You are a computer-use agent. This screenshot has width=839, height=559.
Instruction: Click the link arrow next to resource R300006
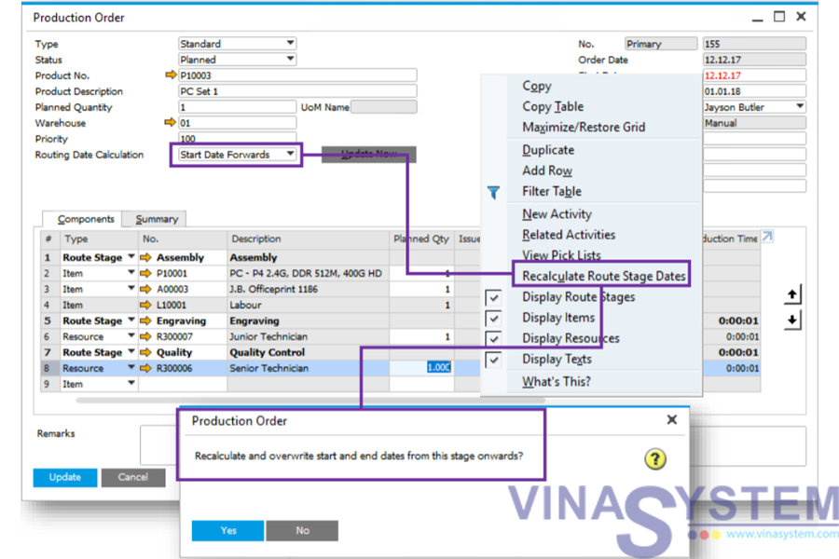pyautogui.click(x=145, y=367)
